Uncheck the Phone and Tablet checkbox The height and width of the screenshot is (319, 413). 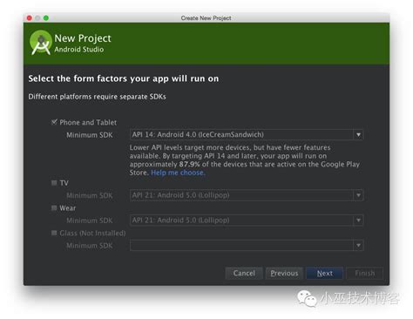point(54,122)
